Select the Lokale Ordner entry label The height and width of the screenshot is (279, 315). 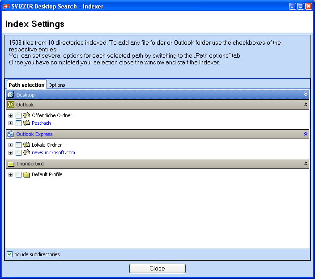47,145
